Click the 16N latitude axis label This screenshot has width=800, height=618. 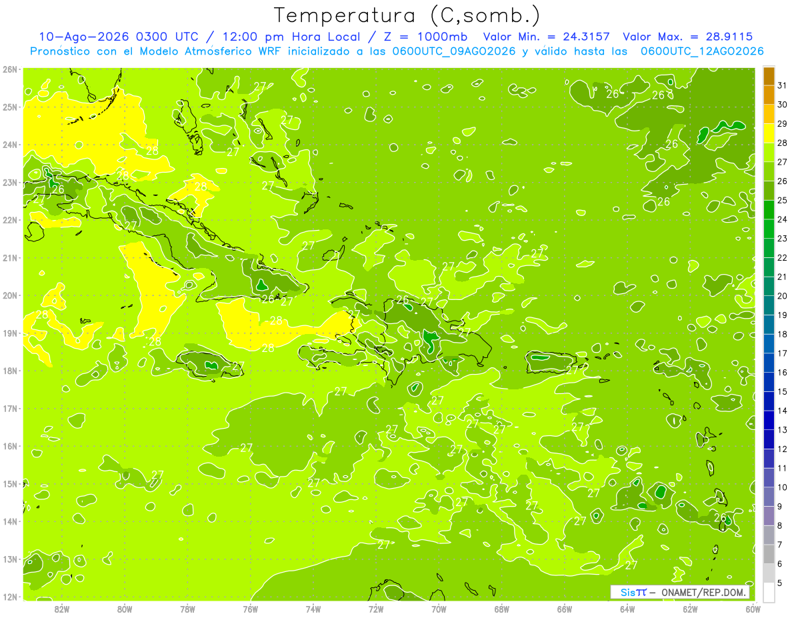[10, 446]
